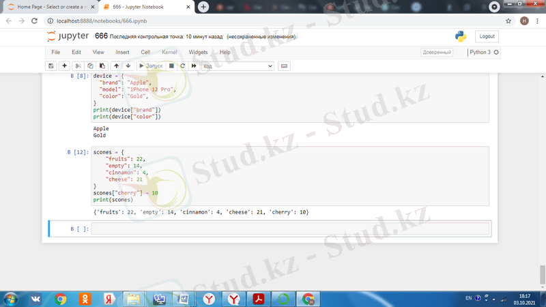Open the File menu

pos(56,53)
